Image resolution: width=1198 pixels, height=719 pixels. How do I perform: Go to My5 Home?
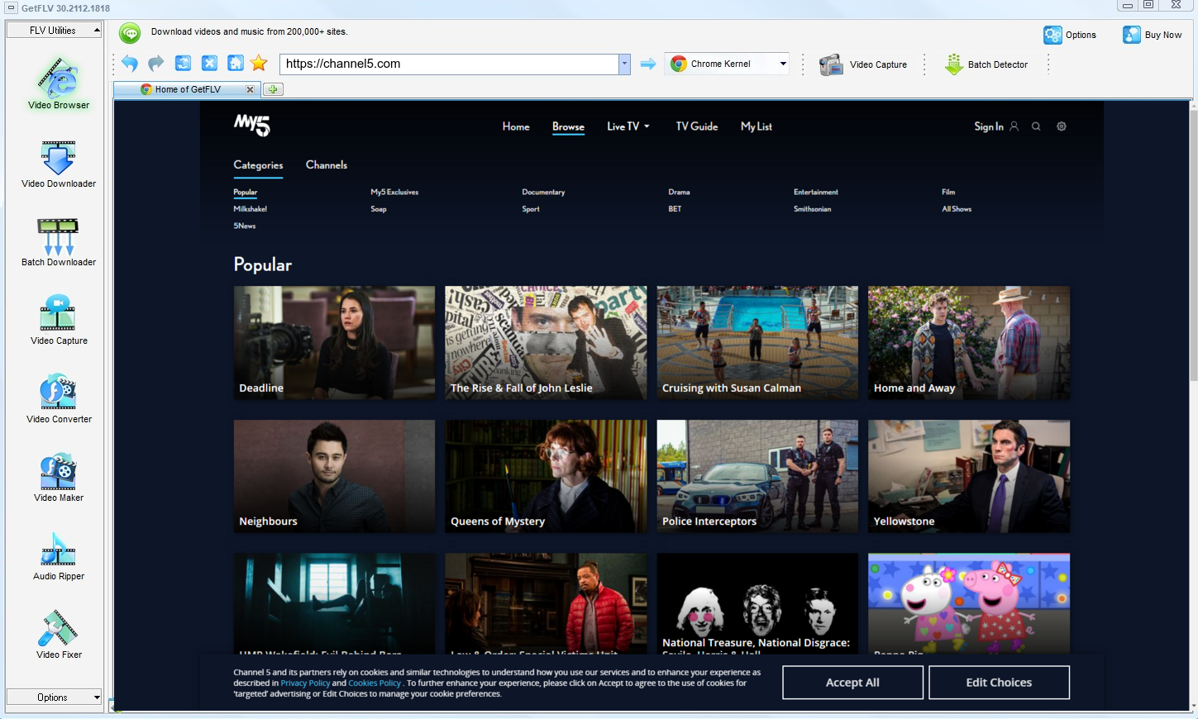pos(516,126)
